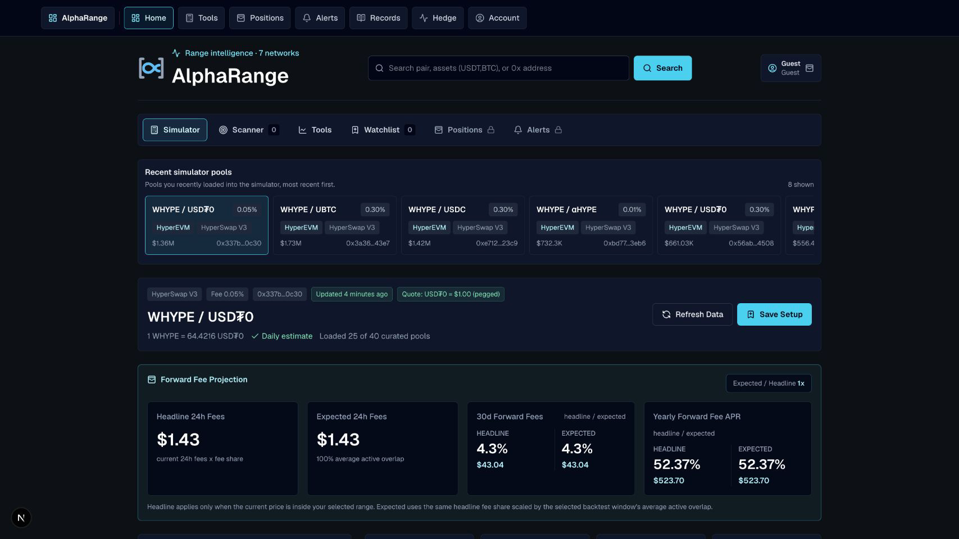
Task: Click the $523.70 headline yearly fee value
Action: (669, 481)
